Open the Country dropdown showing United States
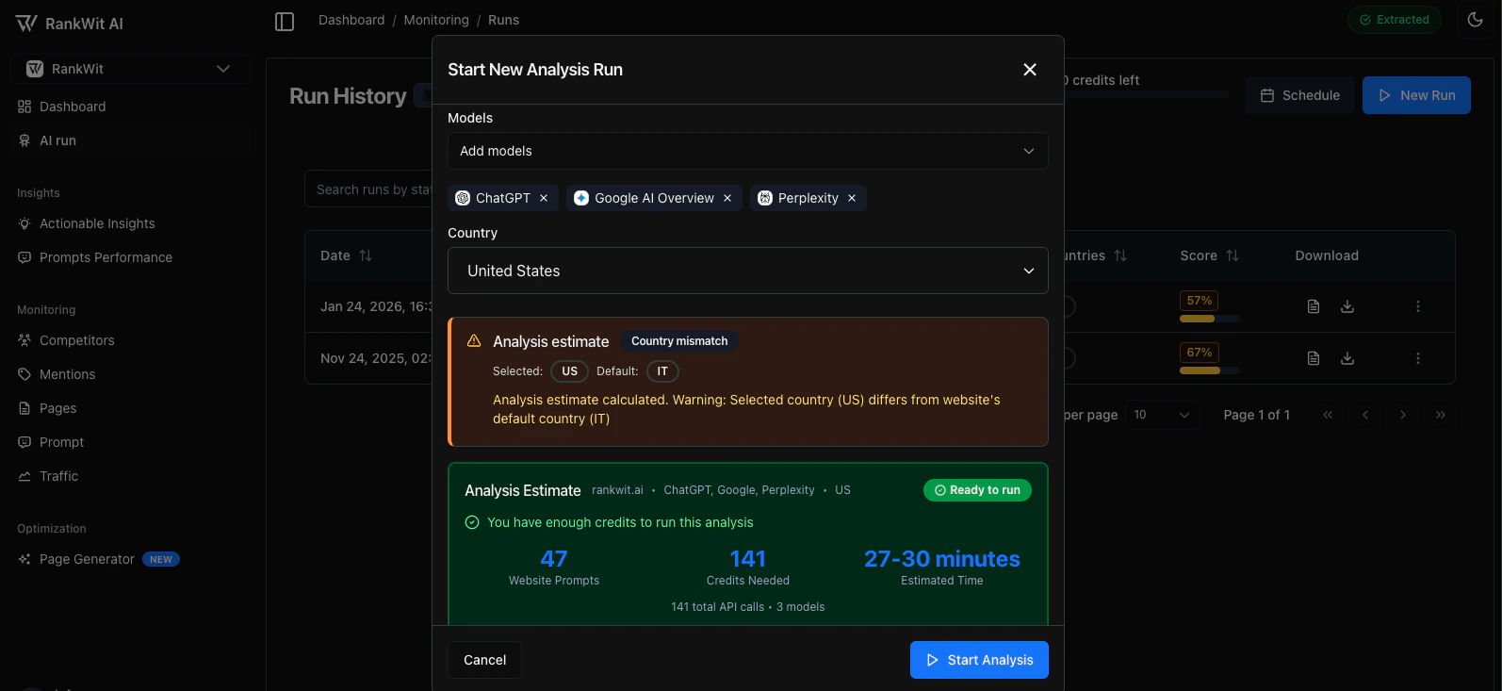This screenshot has width=1502, height=691. click(x=747, y=271)
